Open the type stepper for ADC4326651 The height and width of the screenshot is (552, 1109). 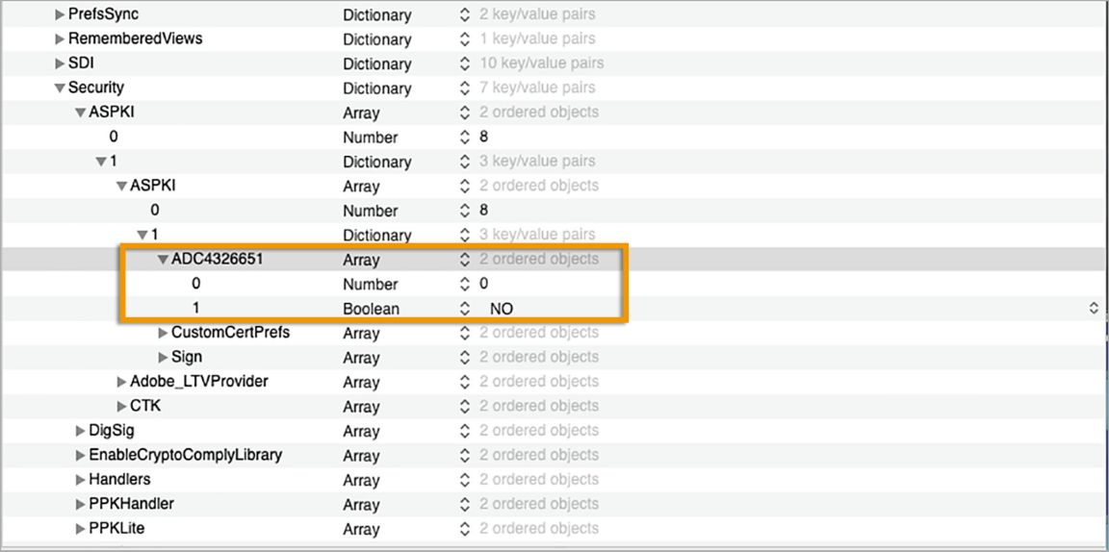pos(465,260)
